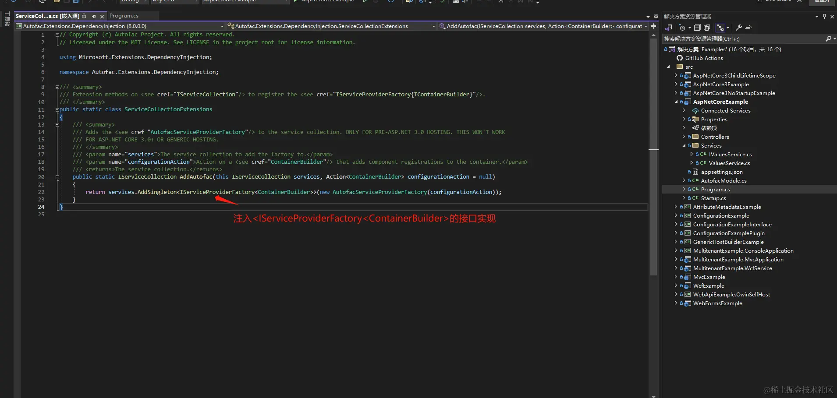Expand the AspNetCore3ChildLifetimeScope project
This screenshot has width=837, height=398.
(x=676, y=76)
